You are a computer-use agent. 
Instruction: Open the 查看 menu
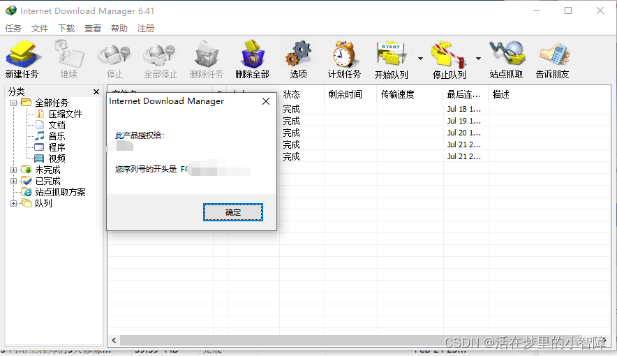tap(92, 29)
